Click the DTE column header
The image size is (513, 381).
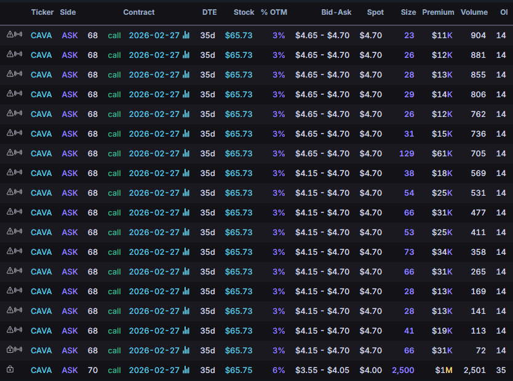(210, 12)
